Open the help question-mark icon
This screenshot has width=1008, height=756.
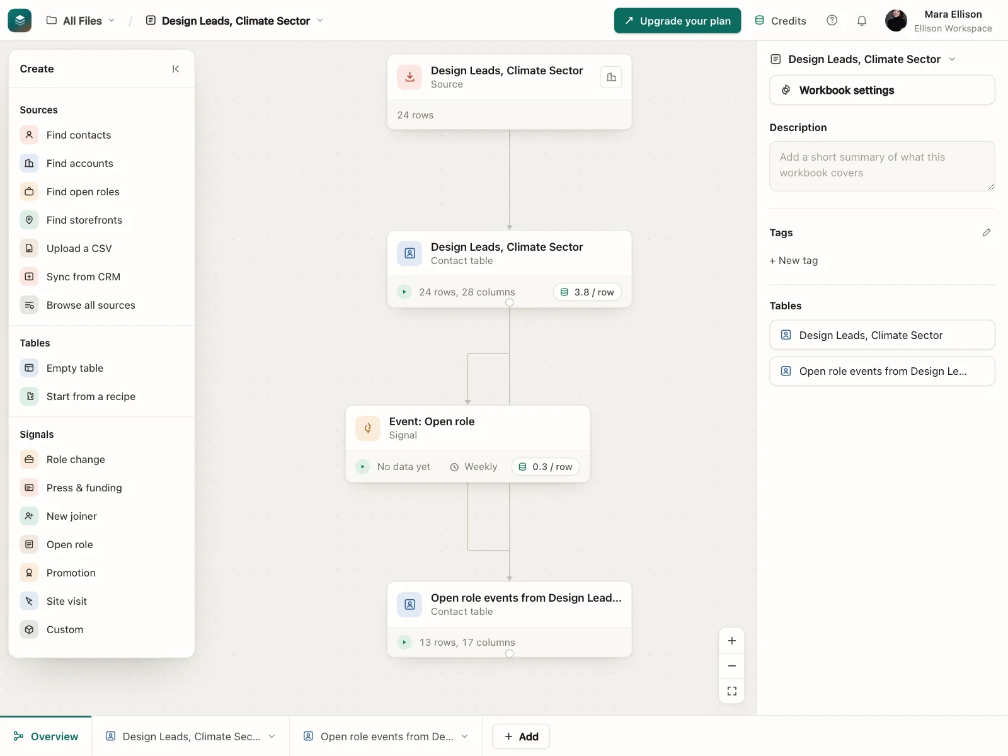[832, 20]
